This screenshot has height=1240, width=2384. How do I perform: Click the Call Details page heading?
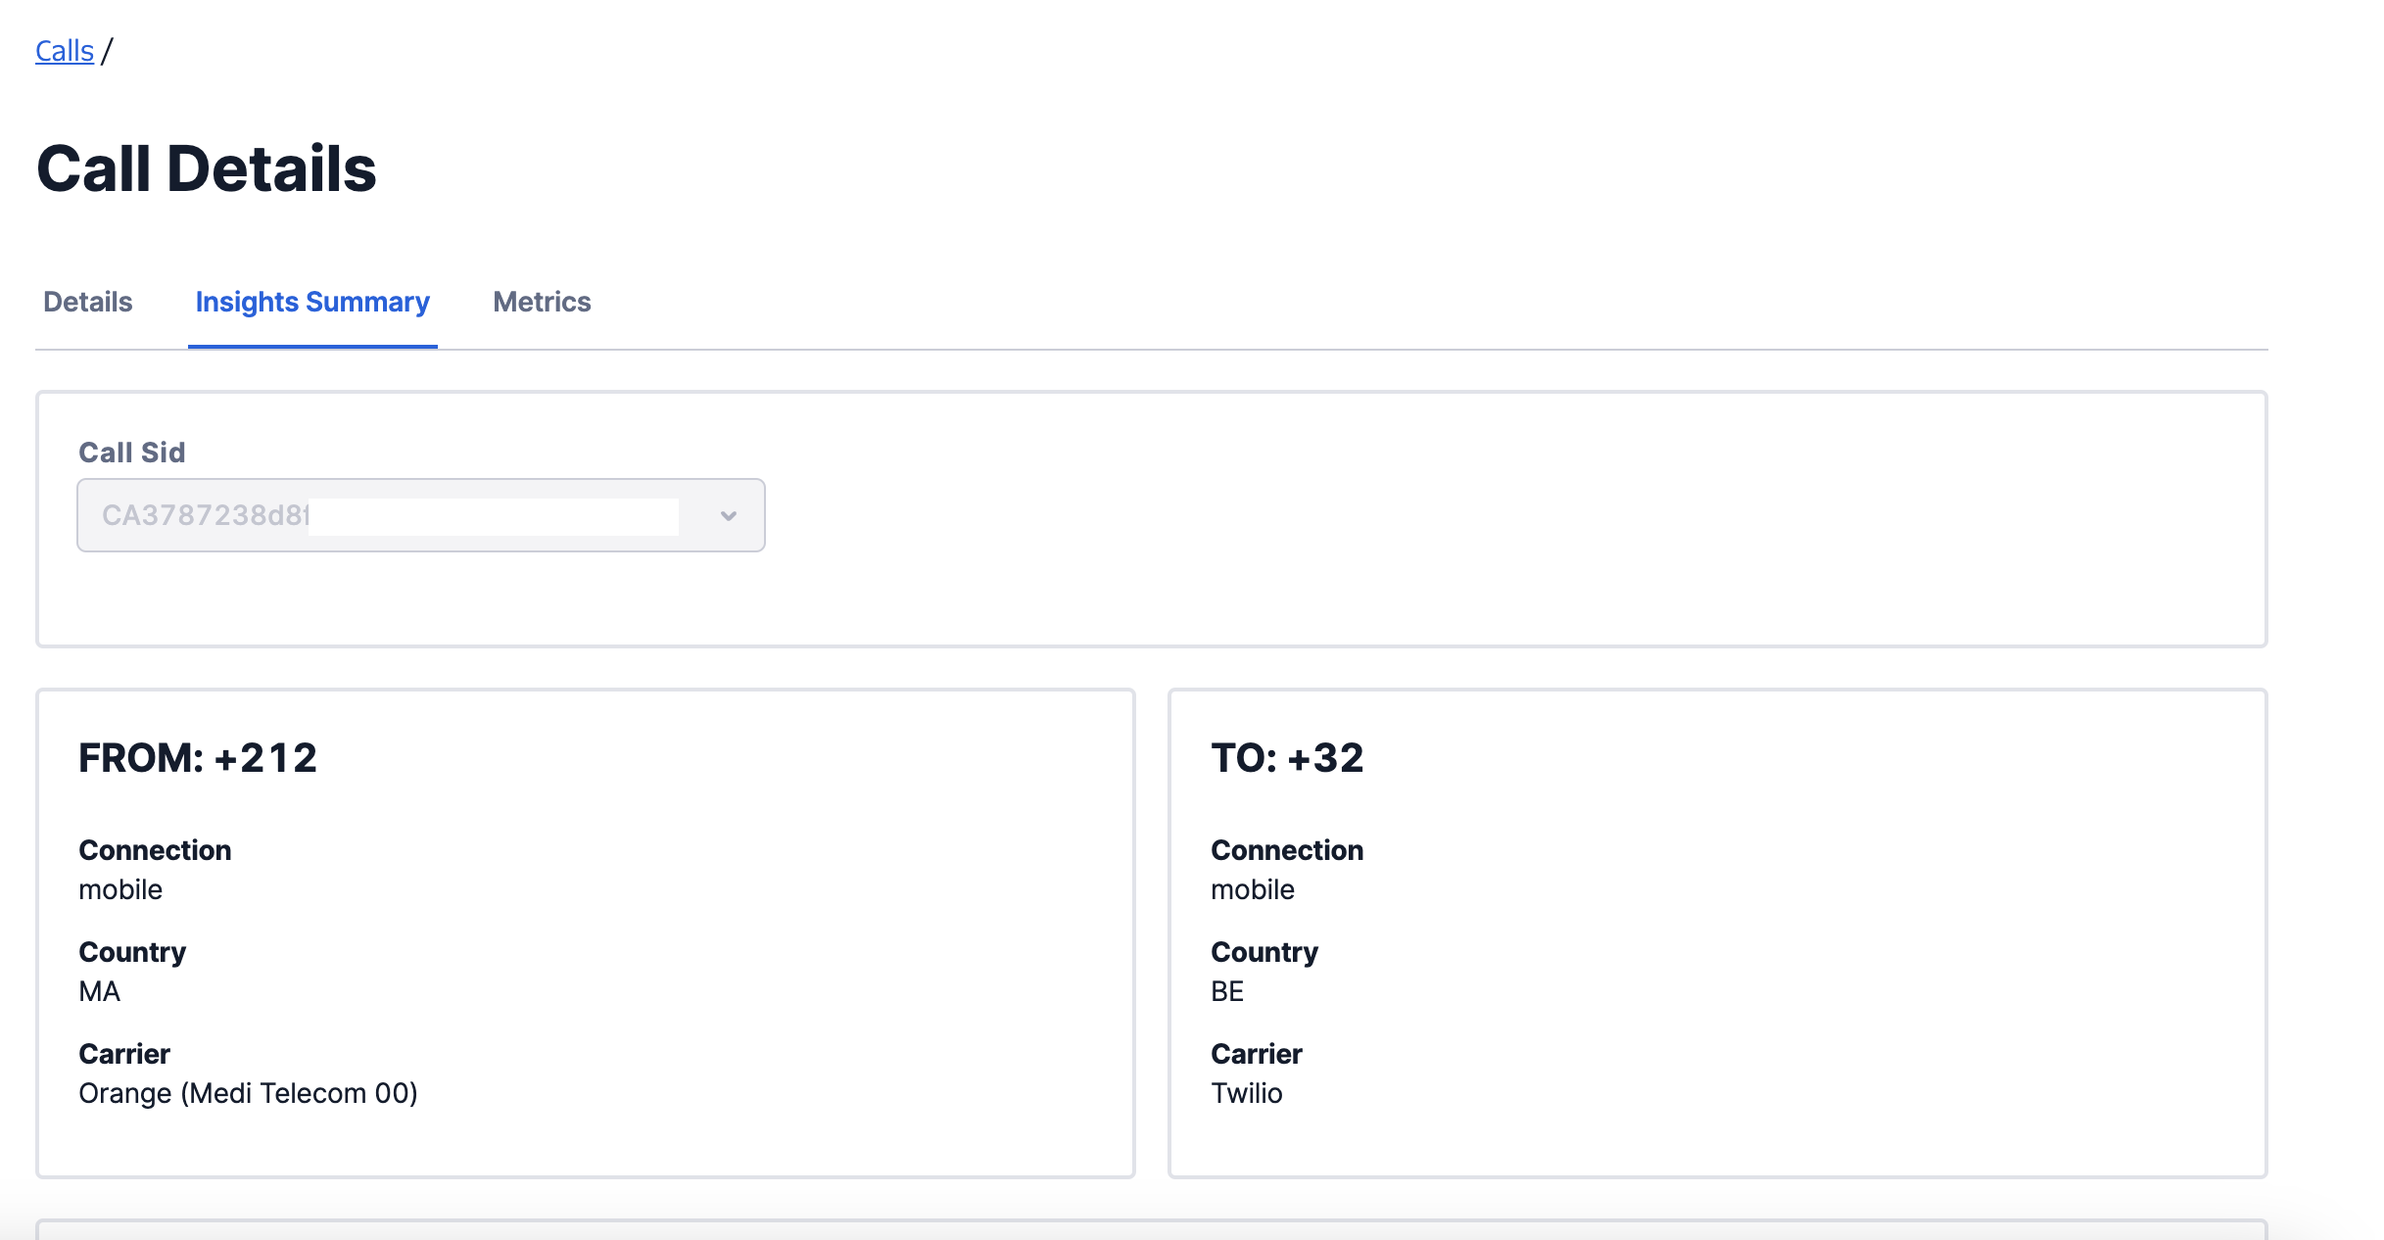tap(207, 168)
